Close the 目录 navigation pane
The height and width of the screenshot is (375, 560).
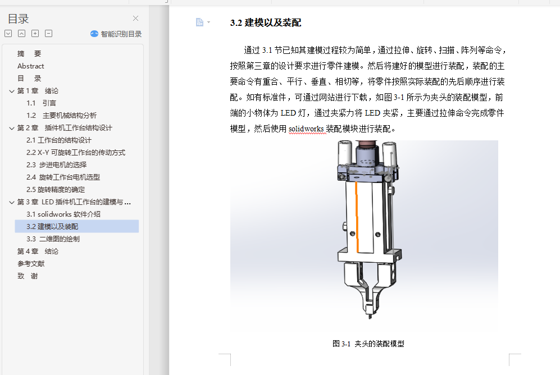pos(135,18)
